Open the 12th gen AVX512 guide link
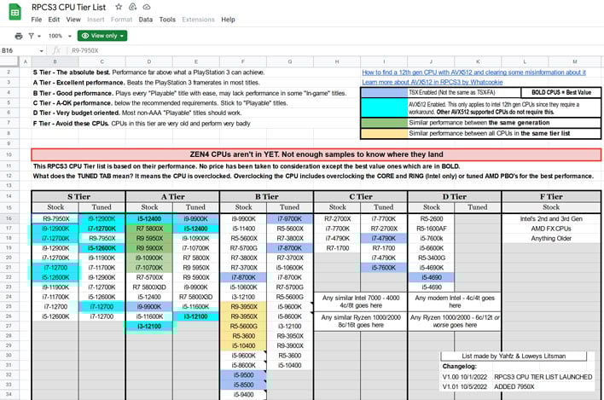The width and height of the screenshot is (604, 400). click(473, 72)
